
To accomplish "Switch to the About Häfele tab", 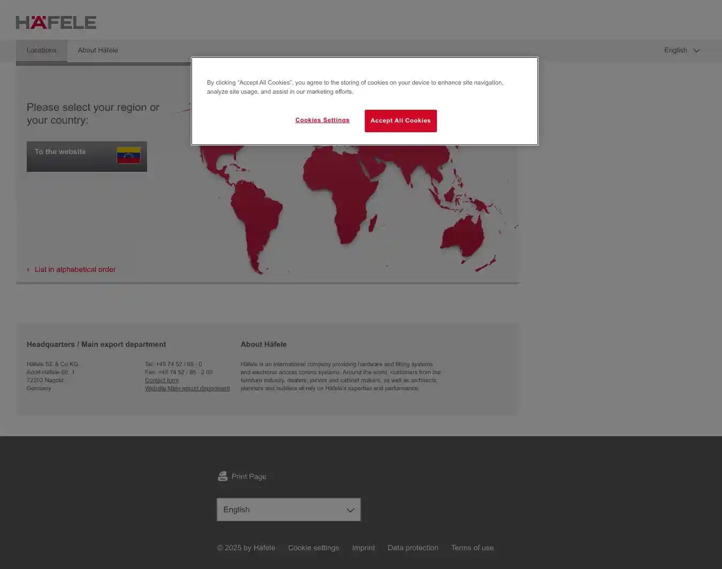I will 98,50.
